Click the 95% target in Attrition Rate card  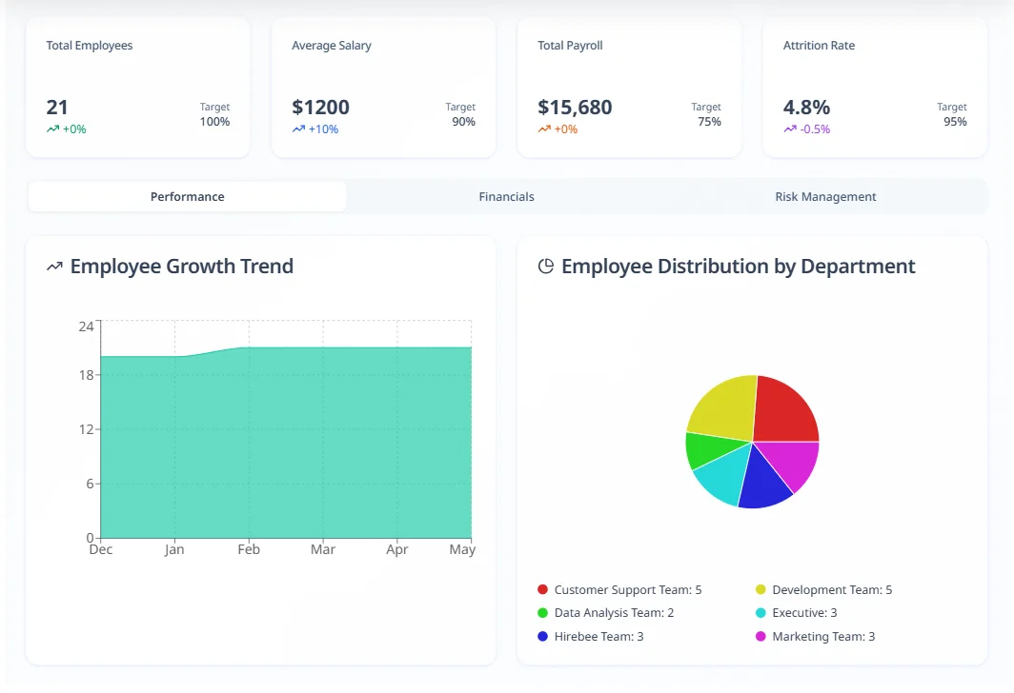tap(955, 122)
